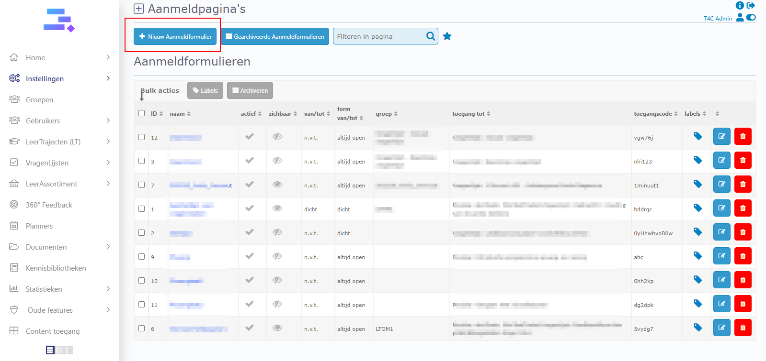Open the info icon in the top right

(x=740, y=5)
